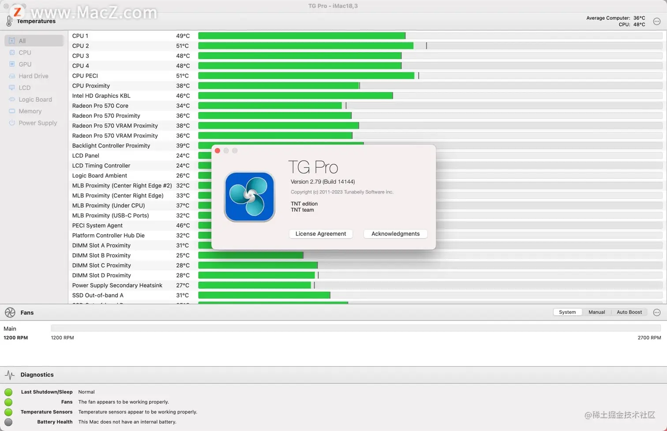Viewport: 667px width, 431px height.
Task: Click the thermometer Temperatures icon
Action: point(9,21)
